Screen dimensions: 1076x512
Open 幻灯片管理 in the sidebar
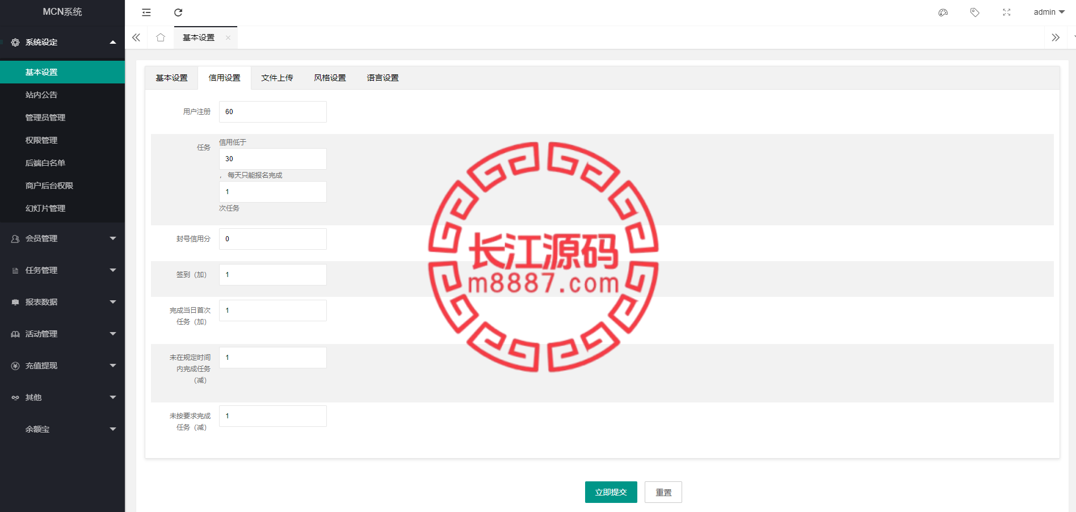point(62,208)
